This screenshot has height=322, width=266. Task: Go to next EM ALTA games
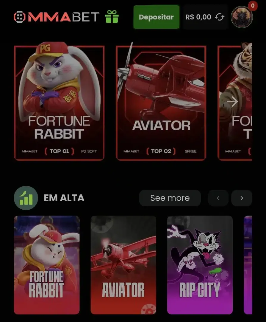click(x=242, y=198)
